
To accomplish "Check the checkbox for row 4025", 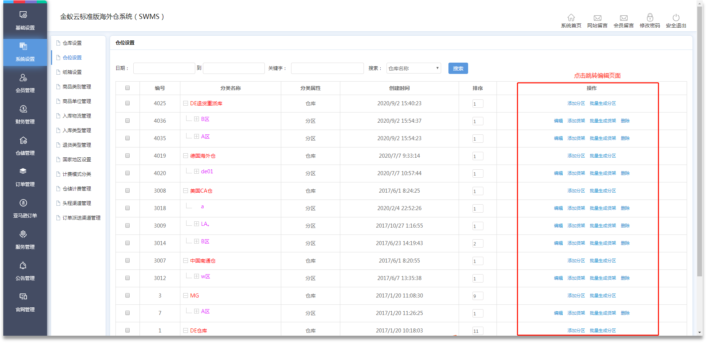I will (128, 103).
